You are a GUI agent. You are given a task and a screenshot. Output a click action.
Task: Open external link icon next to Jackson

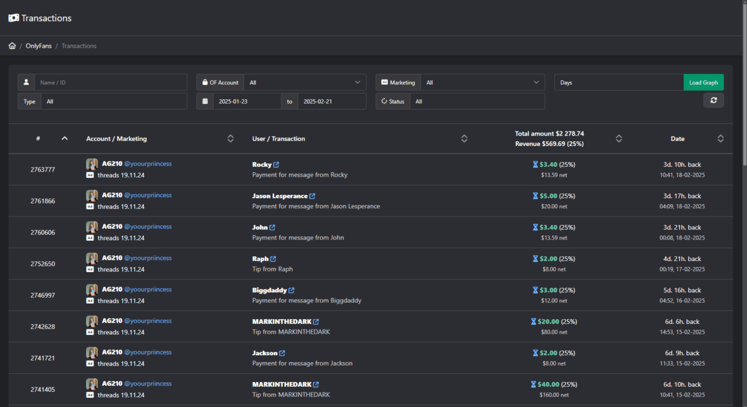tap(282, 353)
